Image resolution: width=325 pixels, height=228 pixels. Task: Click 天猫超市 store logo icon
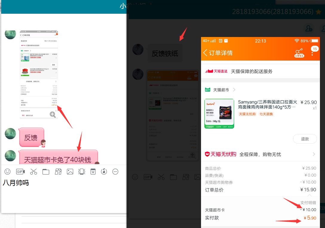click(208, 90)
